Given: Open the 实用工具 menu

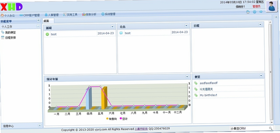Looking at the screenshot, I should pyautogui.click(x=70, y=15).
